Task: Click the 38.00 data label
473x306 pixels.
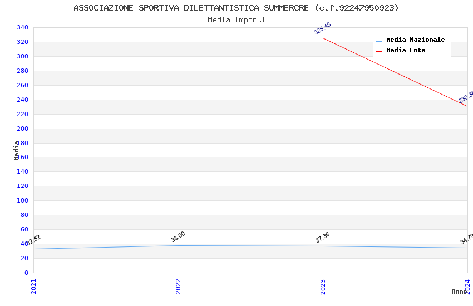Action: 178,236
